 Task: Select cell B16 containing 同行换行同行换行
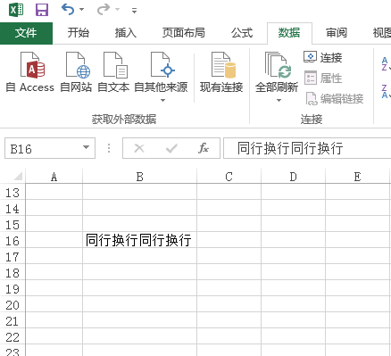[139, 240]
